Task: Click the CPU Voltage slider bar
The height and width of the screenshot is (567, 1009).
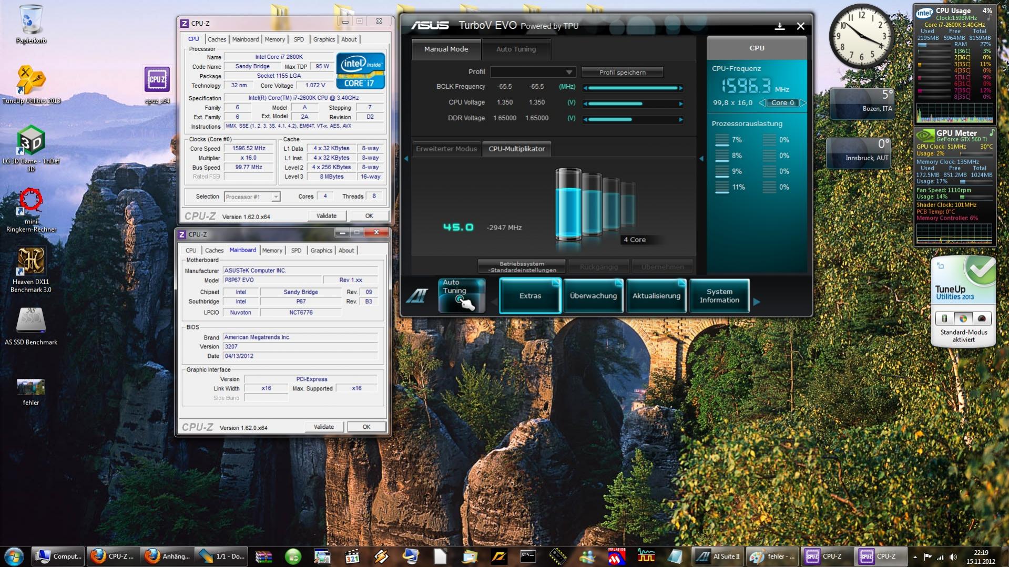Action: (633, 104)
